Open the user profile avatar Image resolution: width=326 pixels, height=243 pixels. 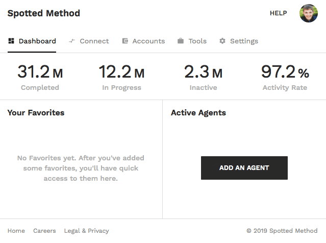tap(309, 13)
